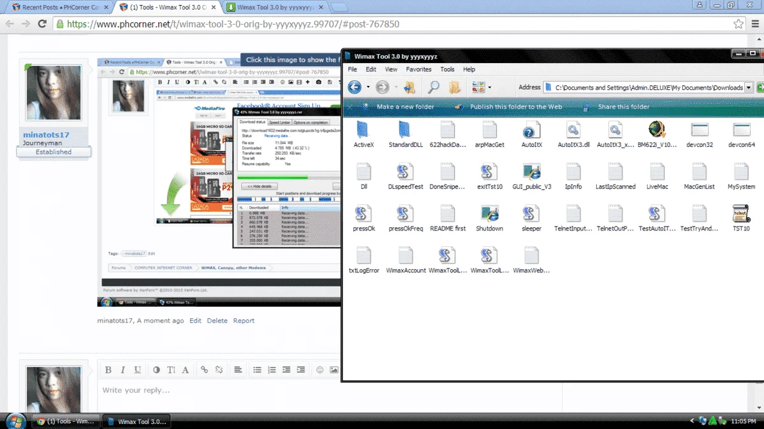Open the GUI_public_V3 file
The height and width of the screenshot is (429, 764).
coord(531,176)
